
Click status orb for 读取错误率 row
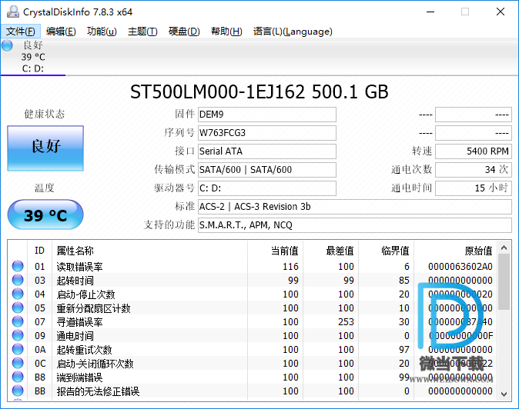click(18, 266)
